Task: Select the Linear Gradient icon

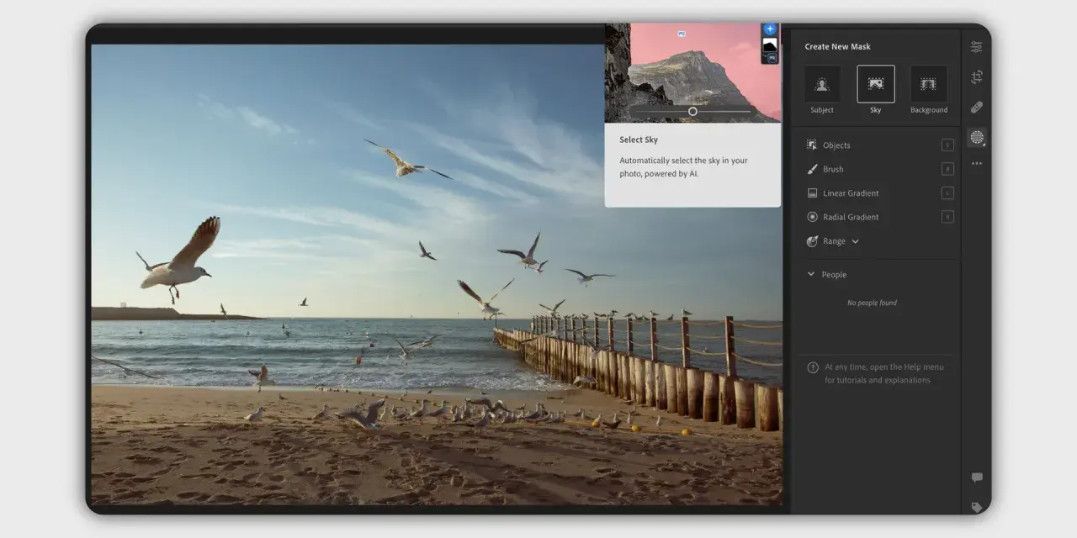Action: [x=812, y=193]
